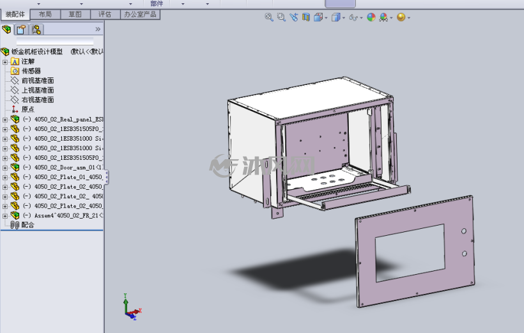Click the 原点 origin icon

15,109
